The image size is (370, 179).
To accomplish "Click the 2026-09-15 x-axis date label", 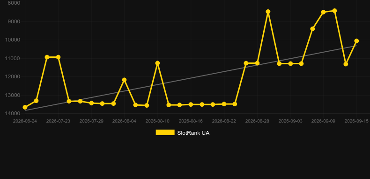I will coord(356,121).
